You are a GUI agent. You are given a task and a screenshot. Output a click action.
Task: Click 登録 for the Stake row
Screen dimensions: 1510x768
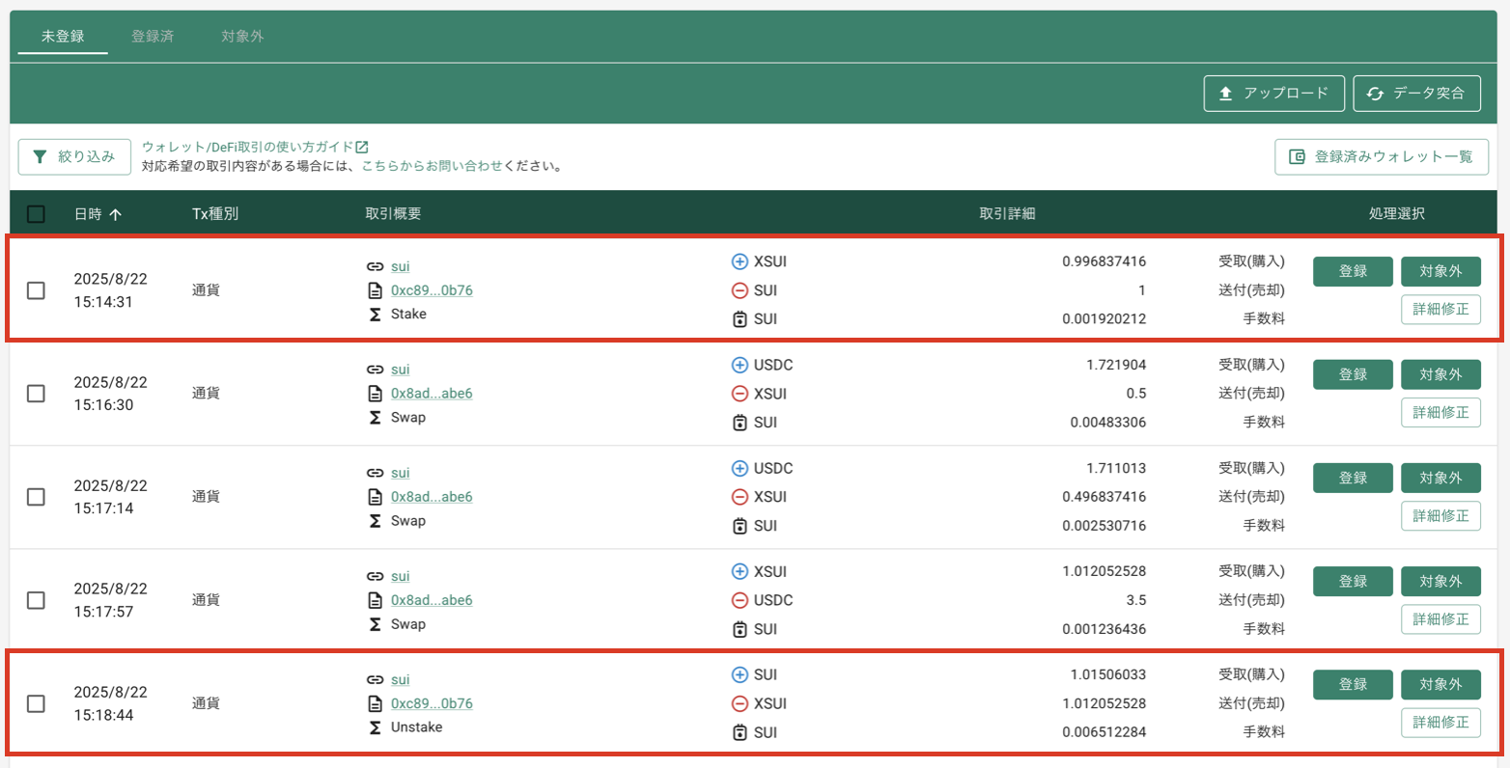1353,271
